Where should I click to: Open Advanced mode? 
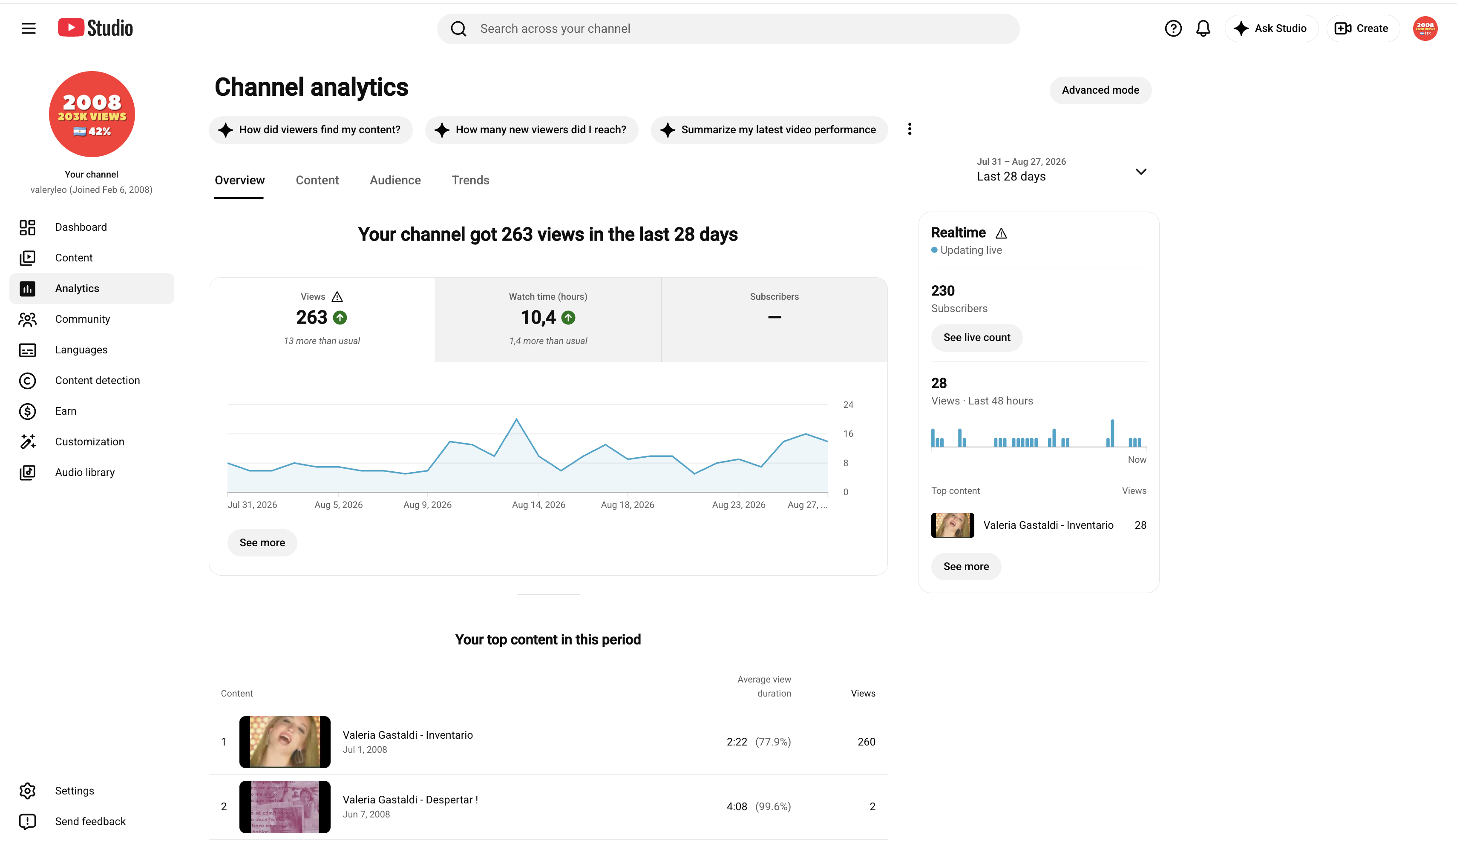1100,90
